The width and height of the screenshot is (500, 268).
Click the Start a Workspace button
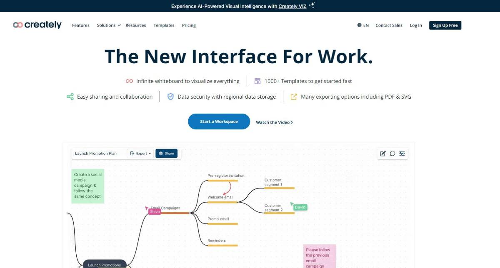pos(218,121)
